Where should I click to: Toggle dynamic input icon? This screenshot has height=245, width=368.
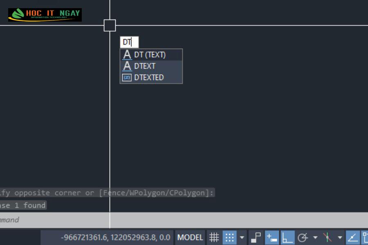click(272, 238)
